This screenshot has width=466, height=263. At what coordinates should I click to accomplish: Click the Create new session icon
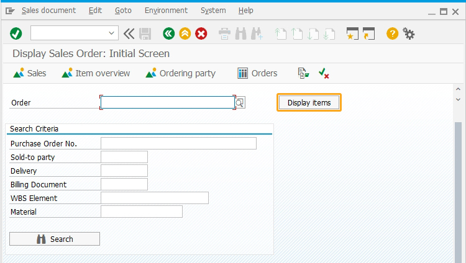[352, 33]
